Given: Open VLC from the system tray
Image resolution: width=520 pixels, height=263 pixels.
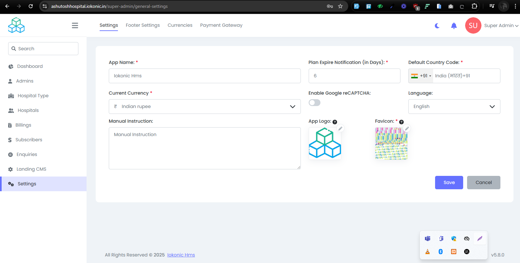Looking at the screenshot, I should click(x=428, y=252).
